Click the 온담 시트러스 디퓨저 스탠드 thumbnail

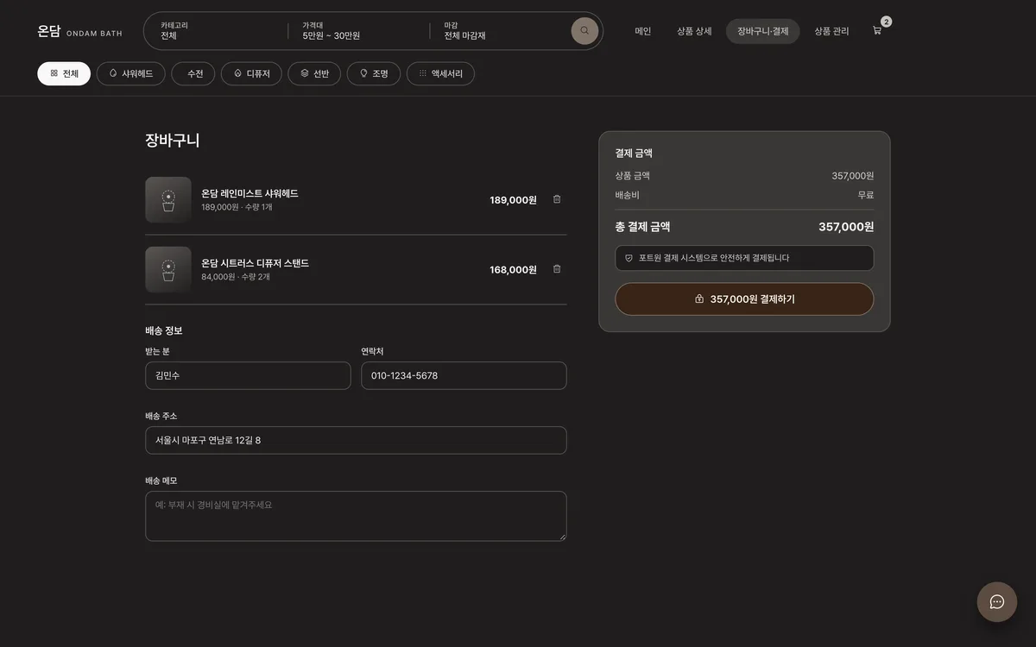point(168,269)
